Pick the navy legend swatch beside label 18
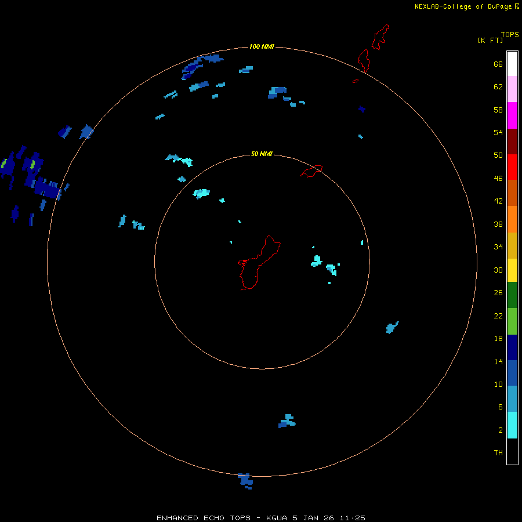The height and width of the screenshot is (522, 522). 512,347
